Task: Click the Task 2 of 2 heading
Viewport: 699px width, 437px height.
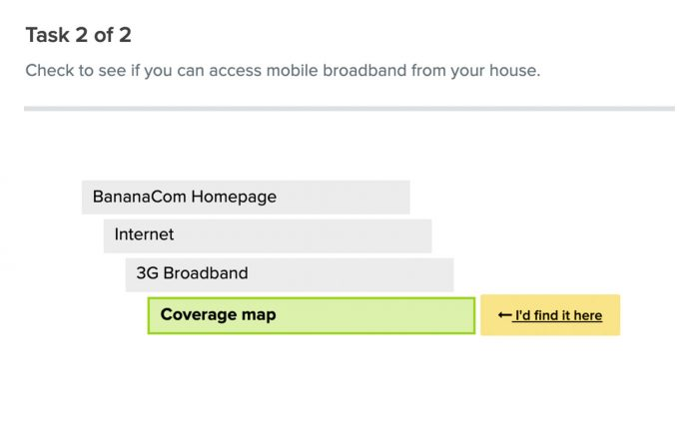Action: (79, 35)
